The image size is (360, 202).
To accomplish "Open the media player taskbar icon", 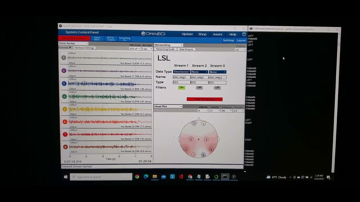I will tap(234, 177).
